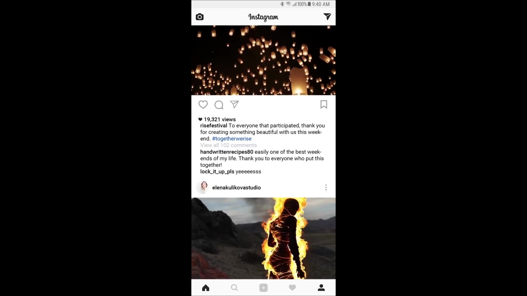View all 102 comments
The image size is (527, 296).
tap(229, 145)
